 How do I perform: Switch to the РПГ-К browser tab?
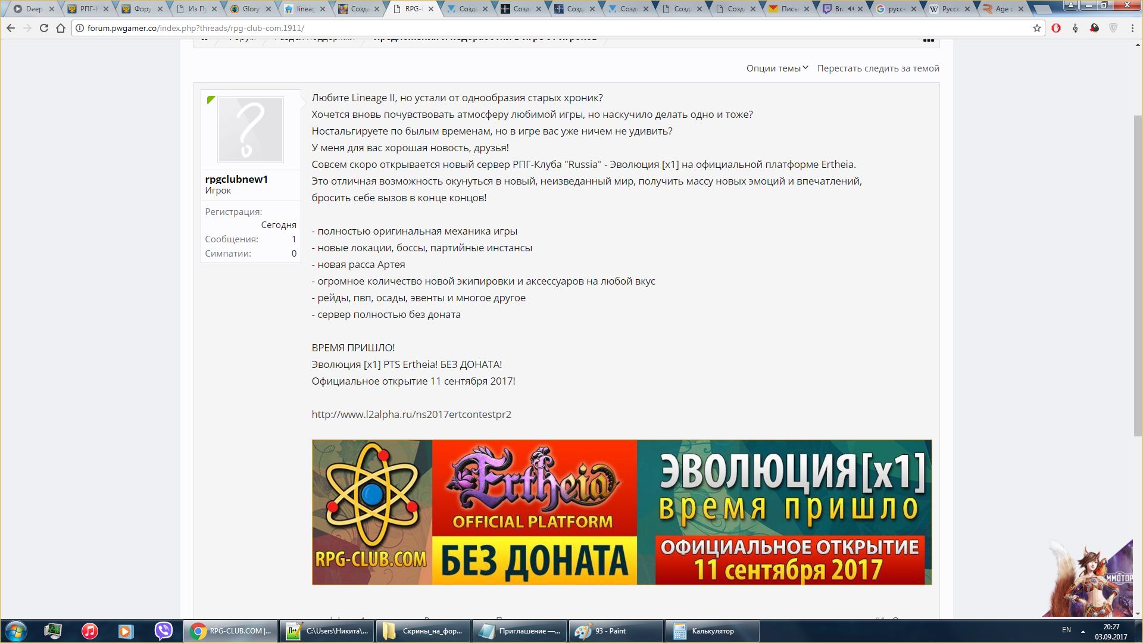[88, 9]
